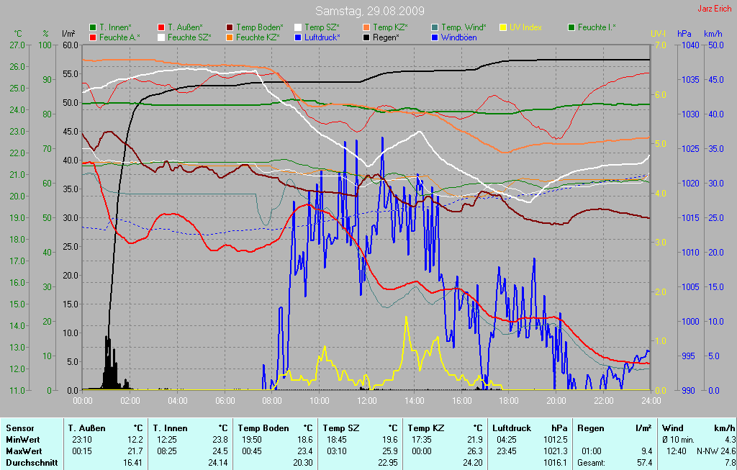The width and height of the screenshot is (737, 470).
Task: Click the "km/h" axis unit label above the chart
Action: [x=713, y=33]
